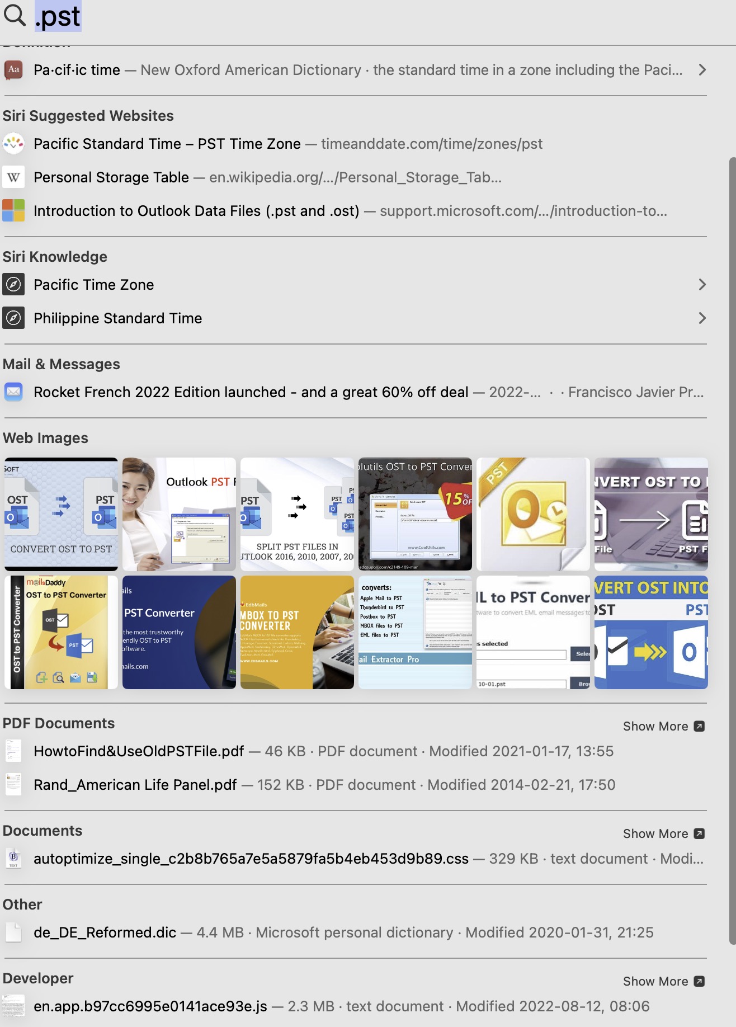Open the dark blue PST Converter image
This screenshot has height=1027, width=736.
pyautogui.click(x=179, y=632)
